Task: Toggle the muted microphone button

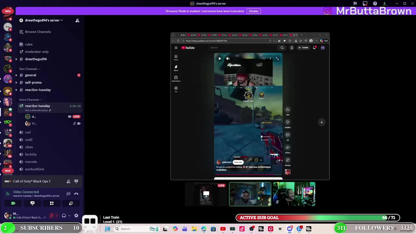Action: pyautogui.click(x=51, y=215)
